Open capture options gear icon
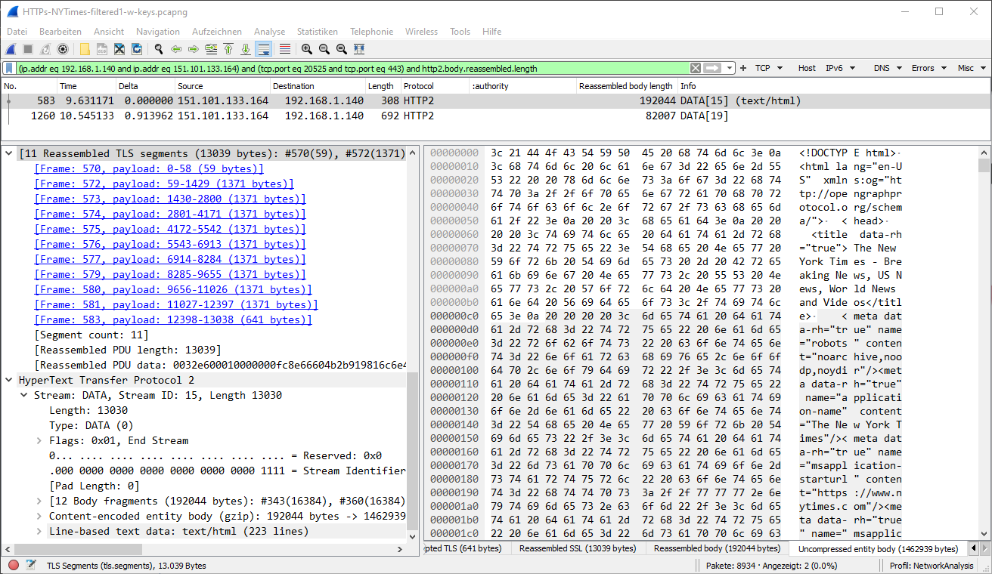This screenshot has width=992, height=574. [63, 49]
